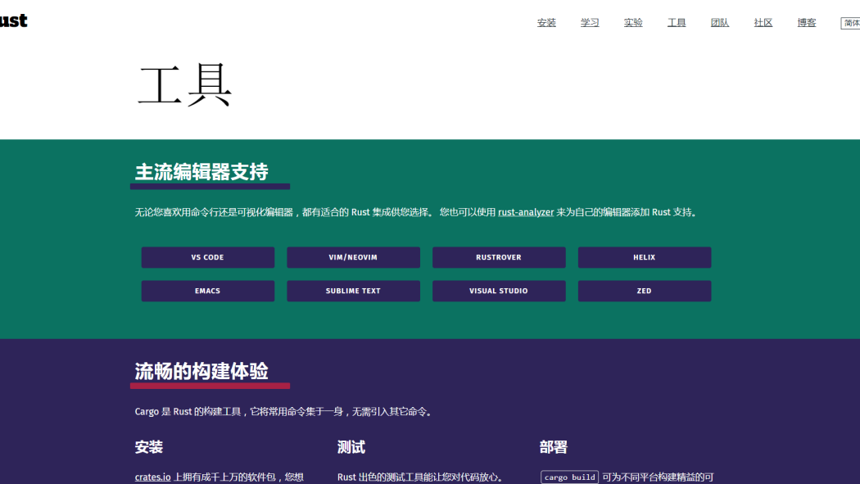
Task: Follow the rust-analyzer link
Action: (x=526, y=212)
